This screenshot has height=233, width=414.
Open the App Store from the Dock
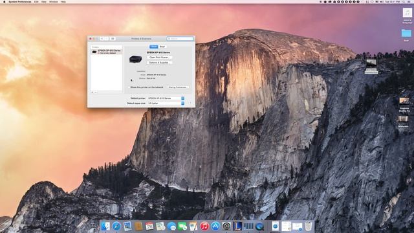[215, 227]
